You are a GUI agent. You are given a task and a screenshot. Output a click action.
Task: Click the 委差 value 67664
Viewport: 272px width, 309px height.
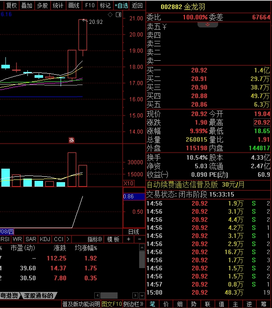(261, 18)
